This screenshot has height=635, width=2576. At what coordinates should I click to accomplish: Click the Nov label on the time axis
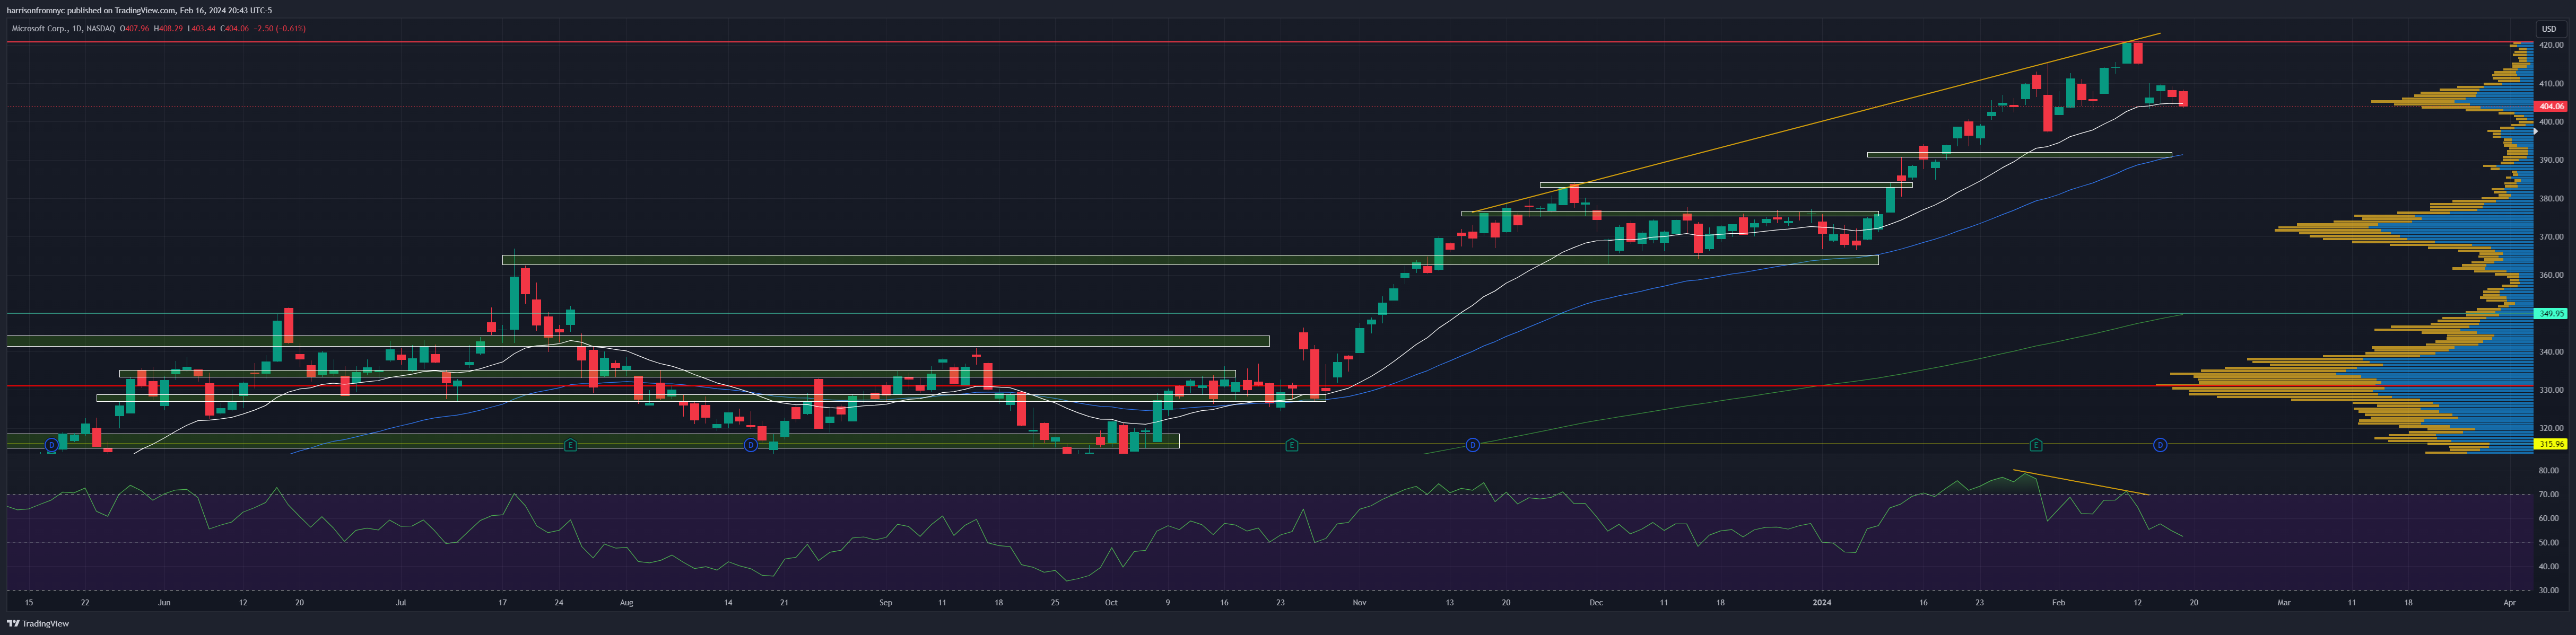click(x=1359, y=603)
